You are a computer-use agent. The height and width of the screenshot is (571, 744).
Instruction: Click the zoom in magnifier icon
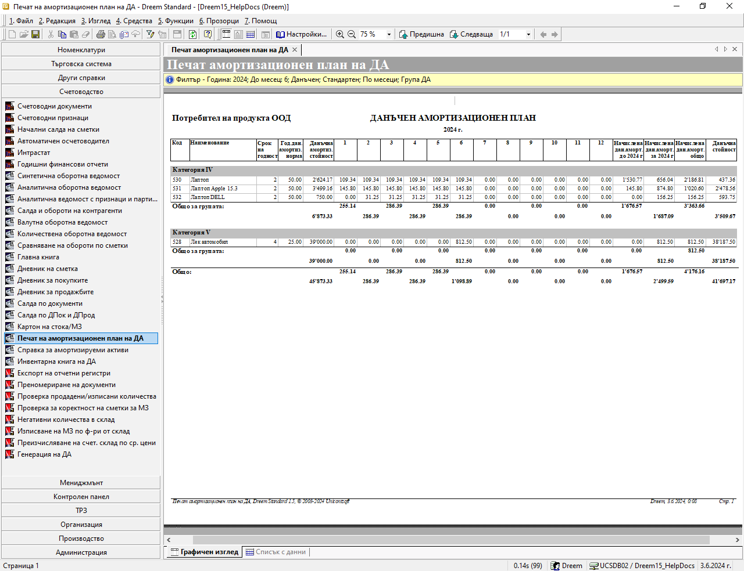click(x=340, y=34)
